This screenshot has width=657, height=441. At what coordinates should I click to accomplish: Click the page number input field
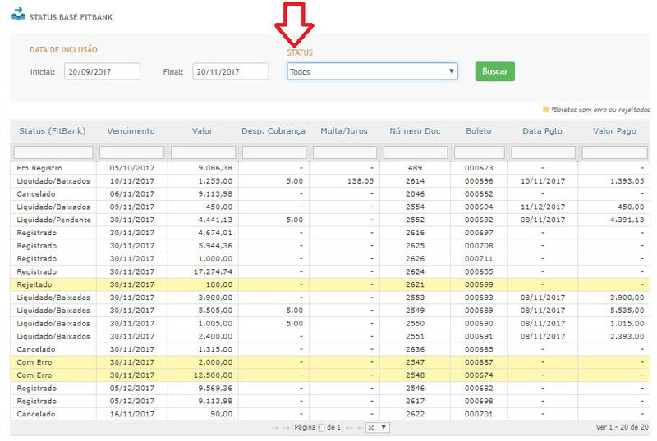point(321,428)
